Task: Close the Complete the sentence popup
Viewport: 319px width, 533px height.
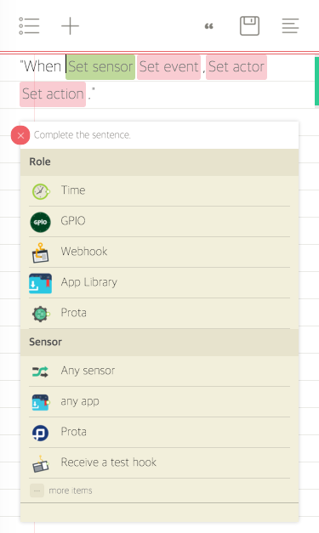Action: tap(20, 135)
